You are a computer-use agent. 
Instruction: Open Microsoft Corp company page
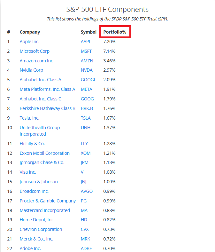pyautogui.click(x=35, y=51)
